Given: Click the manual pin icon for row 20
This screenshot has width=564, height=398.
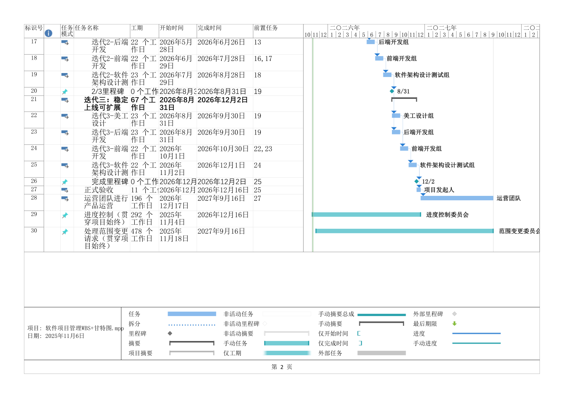Looking at the screenshot, I should point(65,92).
